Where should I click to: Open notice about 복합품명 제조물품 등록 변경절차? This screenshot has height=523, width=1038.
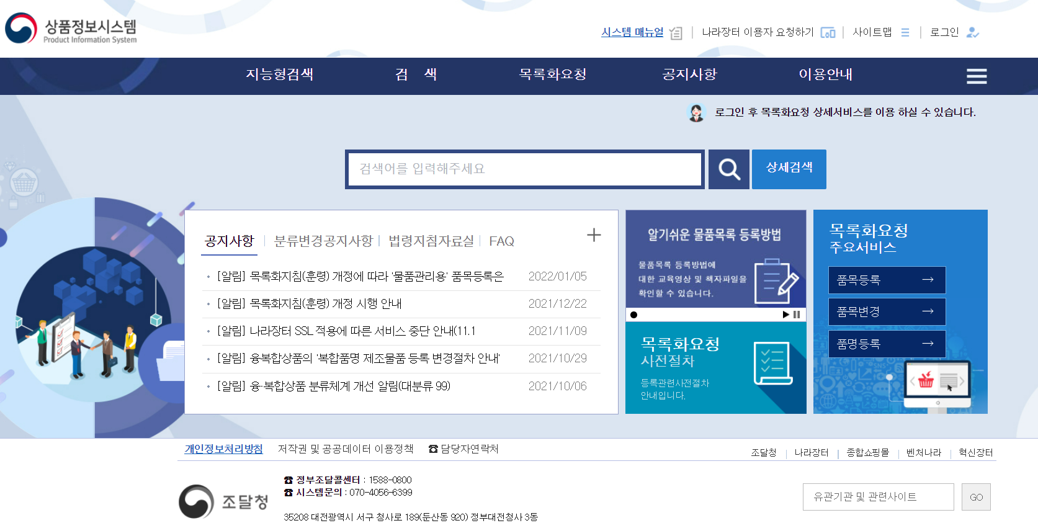359,358
